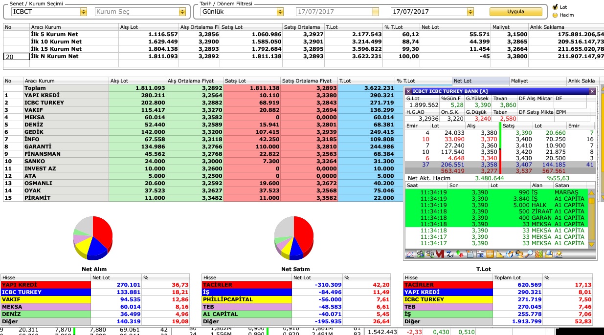Toggle the Lot checkbox

pyautogui.click(x=555, y=7)
